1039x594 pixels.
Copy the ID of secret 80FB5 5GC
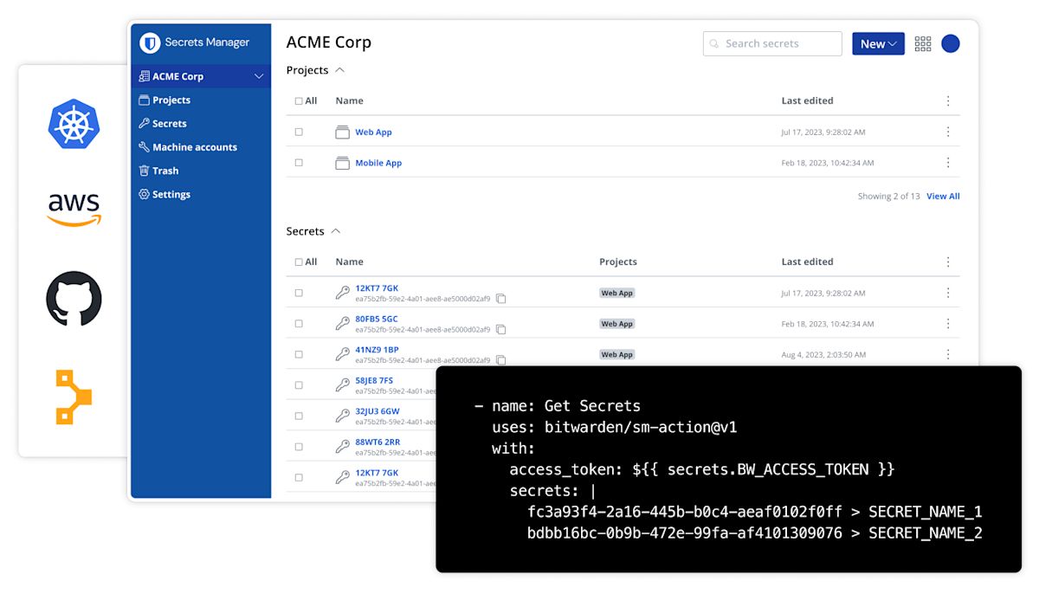click(500, 330)
